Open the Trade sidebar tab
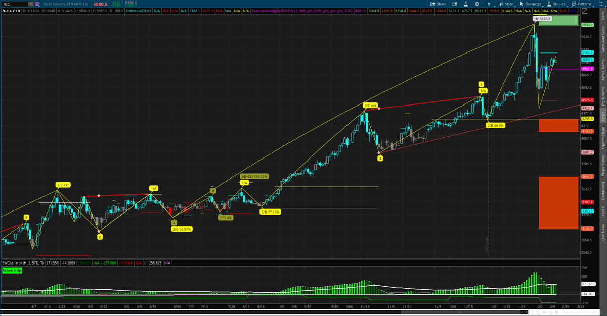 [602, 15]
